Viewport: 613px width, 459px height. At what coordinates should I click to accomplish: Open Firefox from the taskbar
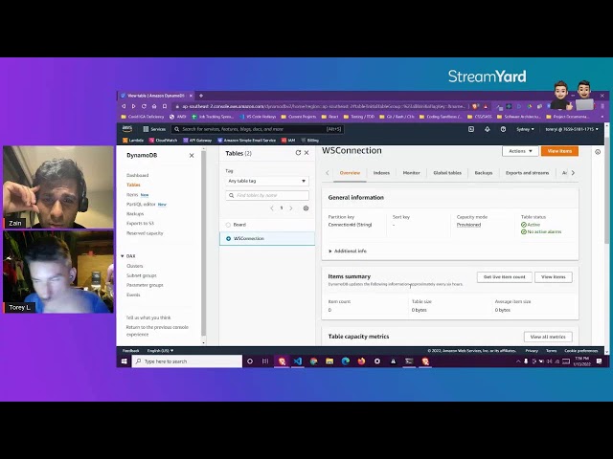[x=361, y=361]
